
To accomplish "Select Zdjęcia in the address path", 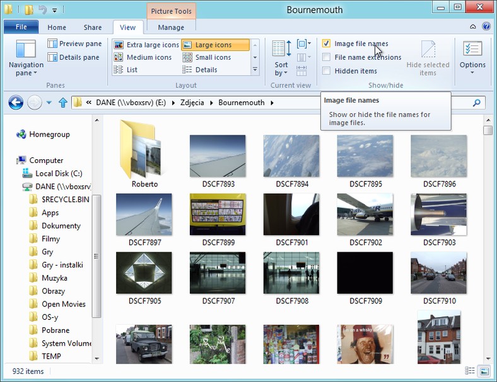I will [x=192, y=103].
